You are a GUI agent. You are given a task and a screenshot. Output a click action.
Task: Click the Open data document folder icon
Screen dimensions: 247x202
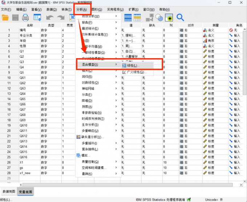(x=5, y=17)
